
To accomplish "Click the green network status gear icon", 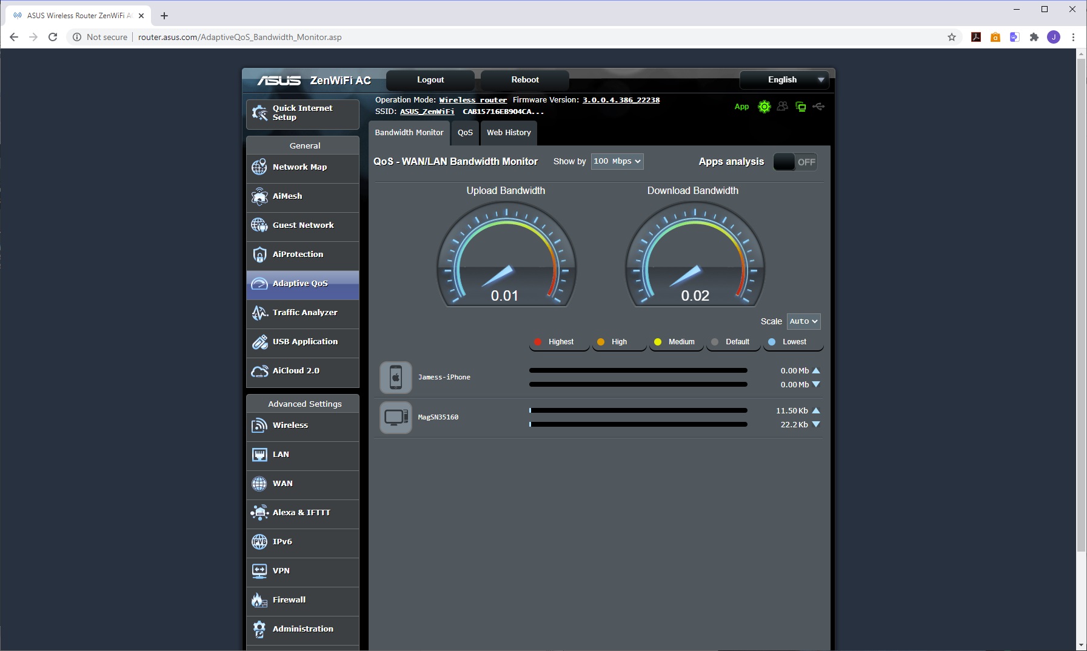I will click(764, 107).
